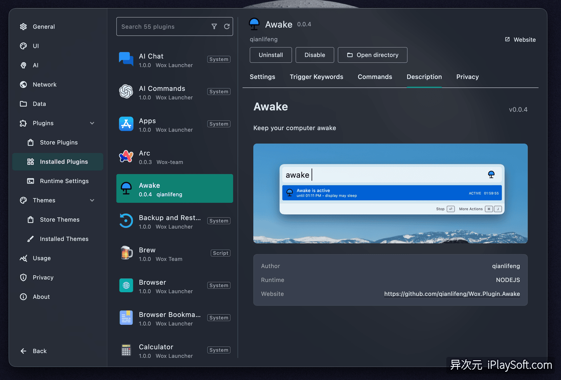This screenshot has width=561, height=380.
Task: Select the AI Commands plugin icon
Action: (x=126, y=91)
